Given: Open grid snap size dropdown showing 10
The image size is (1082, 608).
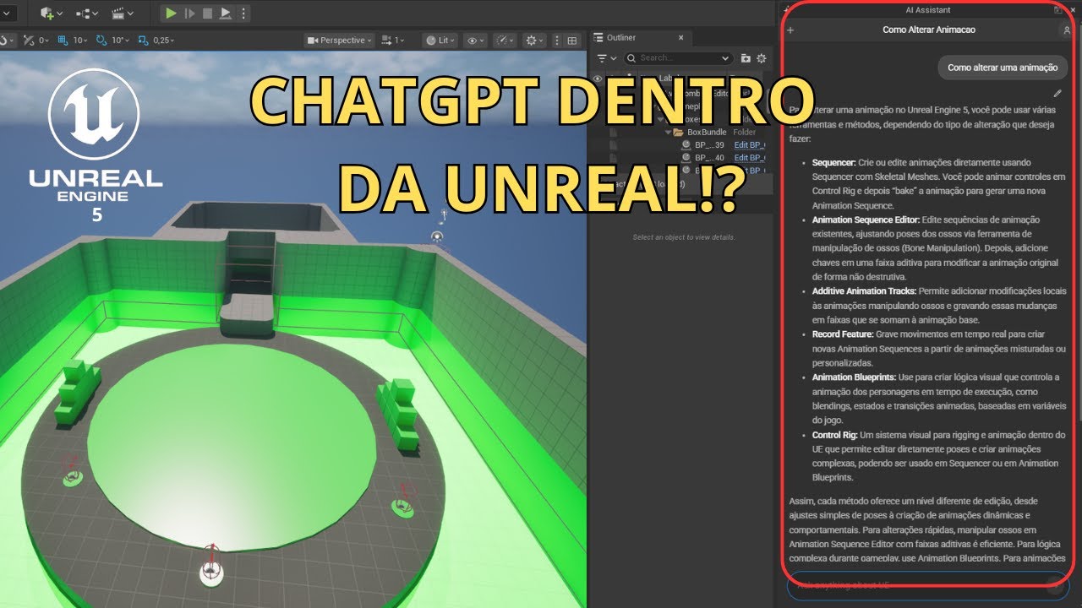Looking at the screenshot, I should (80, 40).
